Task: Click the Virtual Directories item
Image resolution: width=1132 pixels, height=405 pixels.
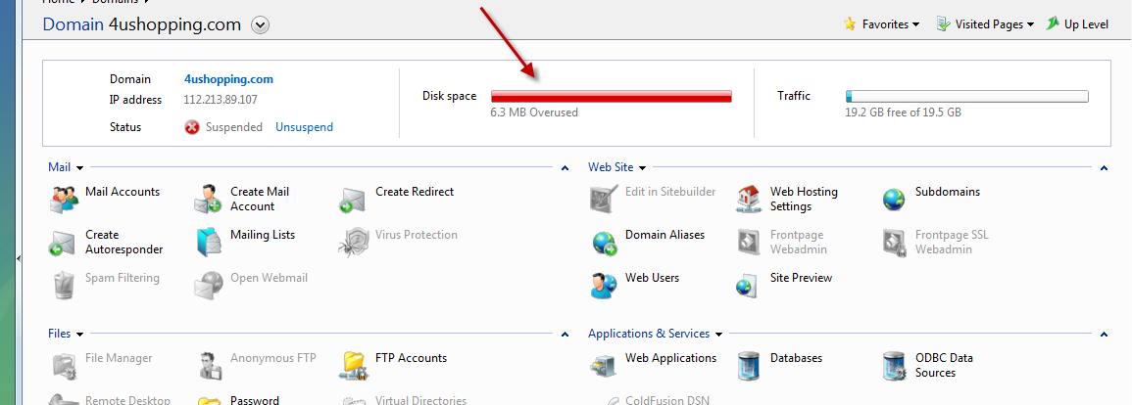Action: coord(420,400)
